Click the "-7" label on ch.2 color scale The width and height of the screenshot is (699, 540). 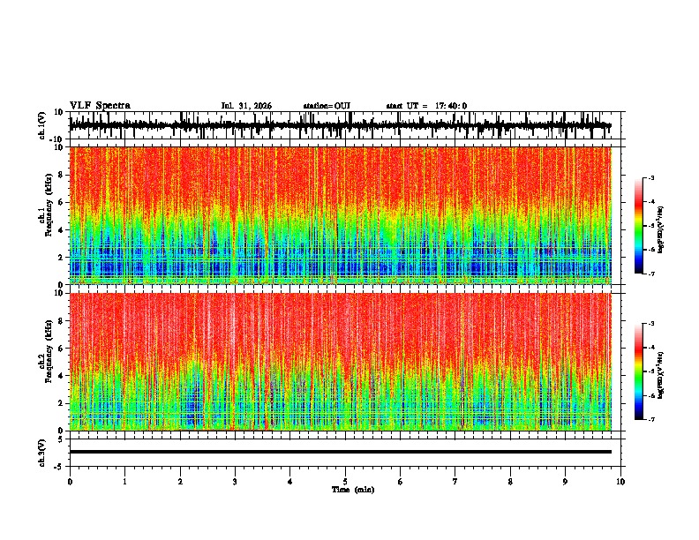pos(651,419)
